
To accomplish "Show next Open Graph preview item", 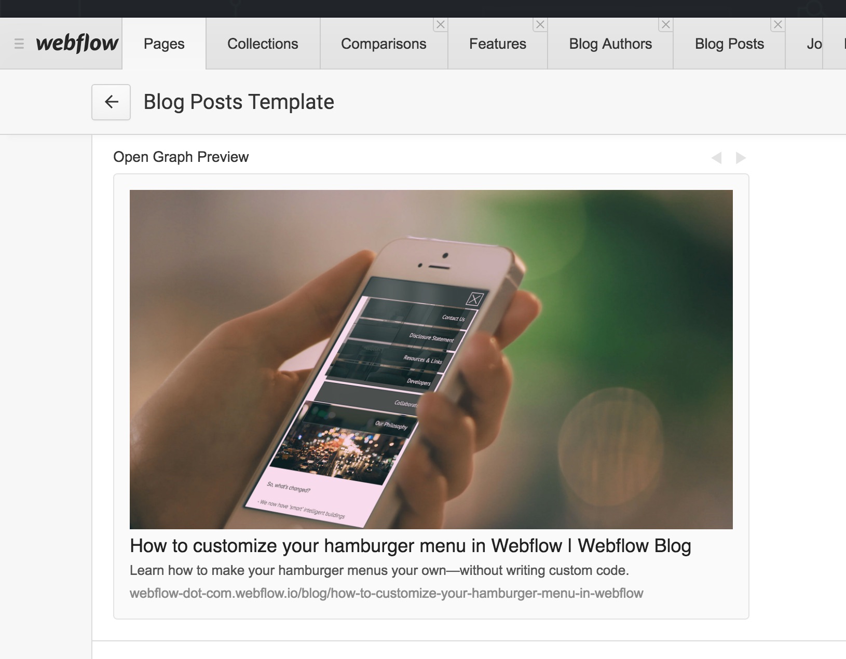I will pos(741,158).
